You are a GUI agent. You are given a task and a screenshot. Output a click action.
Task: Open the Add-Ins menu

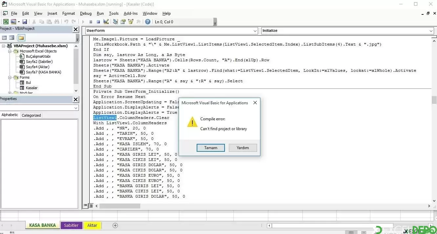click(131, 13)
